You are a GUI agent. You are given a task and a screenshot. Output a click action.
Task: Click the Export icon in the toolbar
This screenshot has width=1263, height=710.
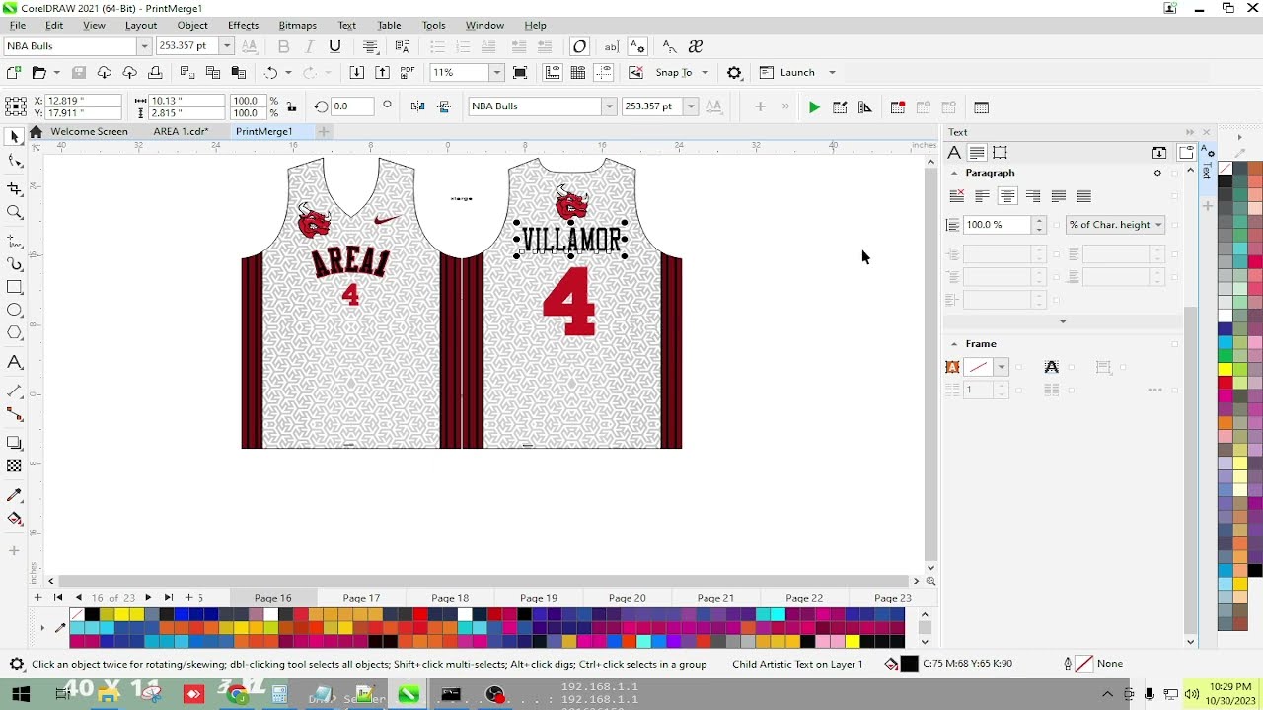pyautogui.click(x=382, y=72)
